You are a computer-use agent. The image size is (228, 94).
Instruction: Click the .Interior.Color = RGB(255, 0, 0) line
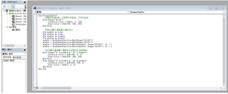[65, 55]
